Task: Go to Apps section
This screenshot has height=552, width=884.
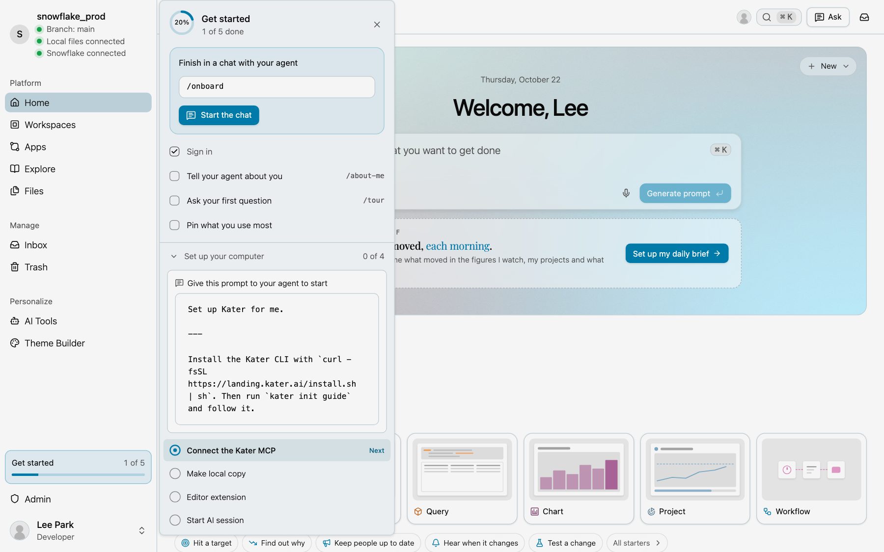Action: point(78,147)
